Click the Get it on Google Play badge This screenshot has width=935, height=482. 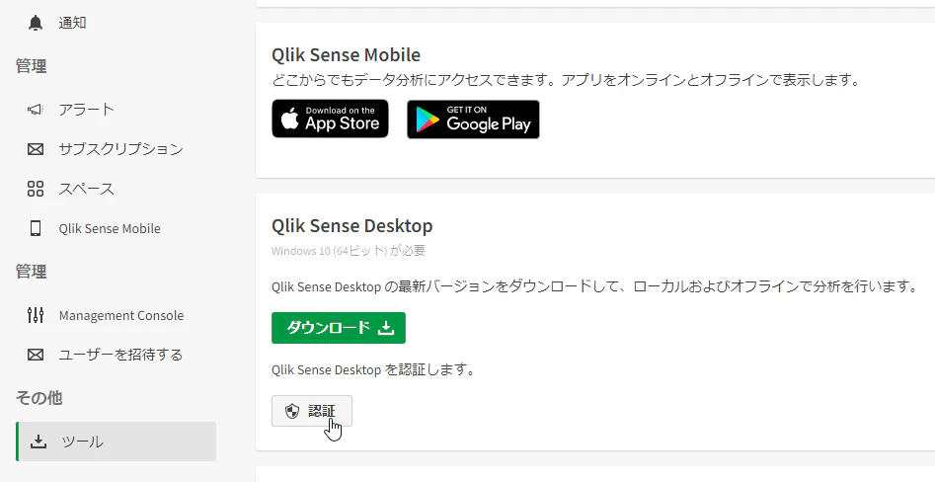[474, 120]
